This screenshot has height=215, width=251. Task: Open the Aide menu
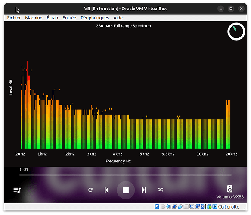pyautogui.click(x=118, y=18)
